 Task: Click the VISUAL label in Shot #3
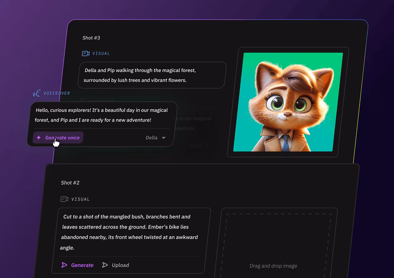(101, 54)
